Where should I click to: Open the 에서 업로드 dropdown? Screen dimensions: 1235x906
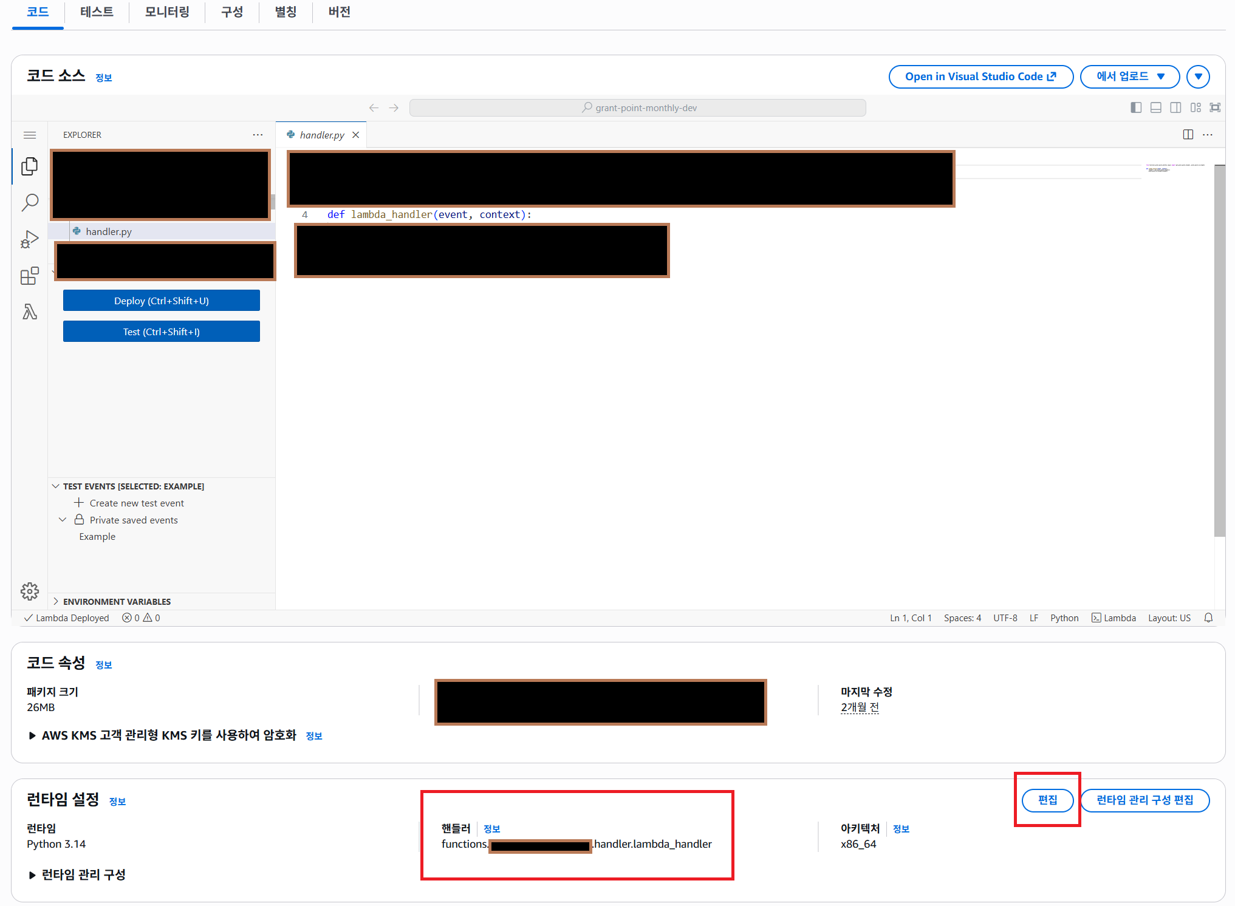[x=1129, y=77]
